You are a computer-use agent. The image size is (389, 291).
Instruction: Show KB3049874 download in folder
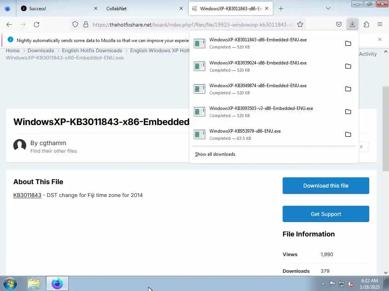[348, 89]
